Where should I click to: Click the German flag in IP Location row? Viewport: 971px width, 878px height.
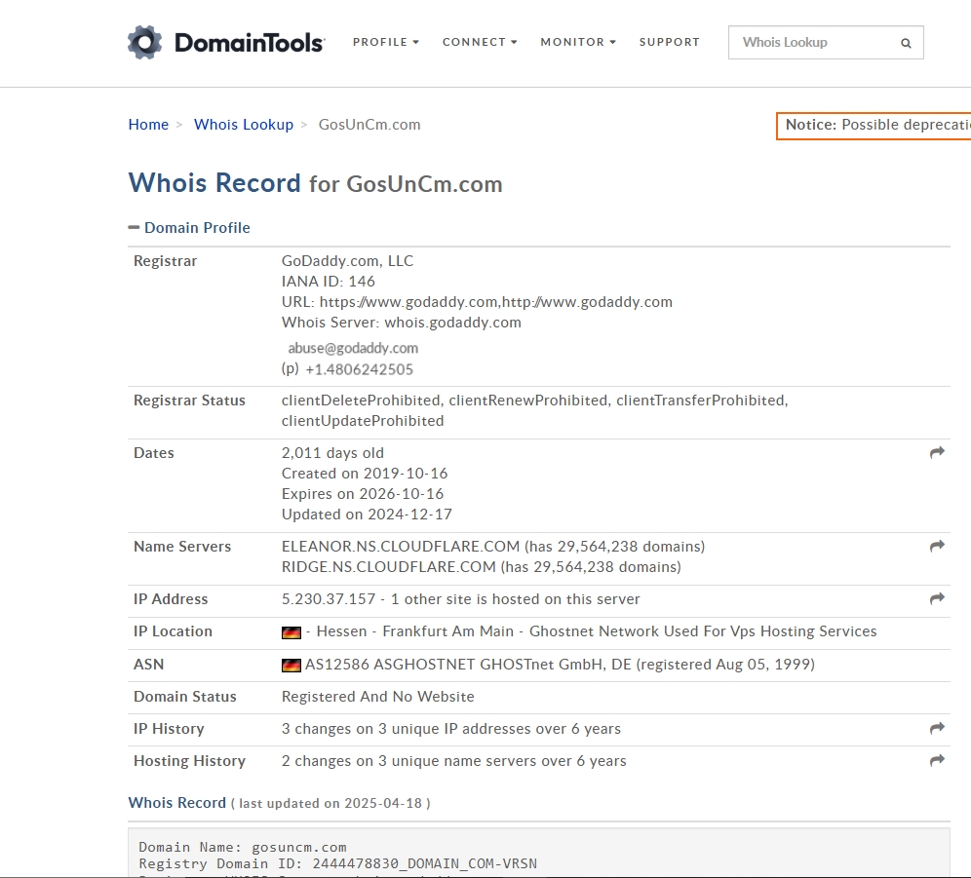[x=291, y=632]
